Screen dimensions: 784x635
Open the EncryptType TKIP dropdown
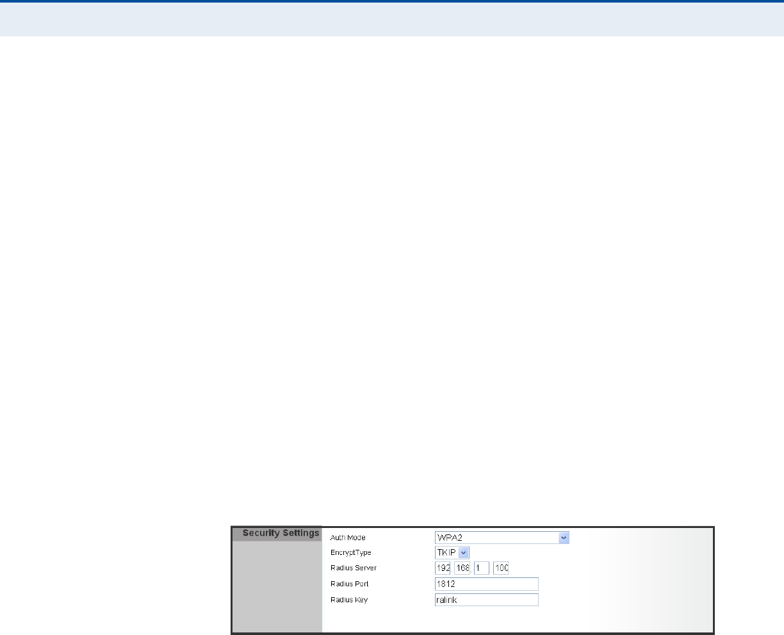(452, 552)
